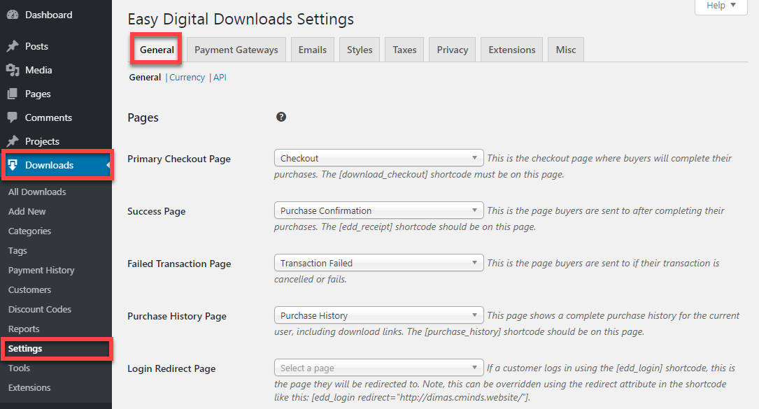This screenshot has width=759, height=409.
Task: Click the 'Failed Transaction Page' label
Action: pos(179,264)
